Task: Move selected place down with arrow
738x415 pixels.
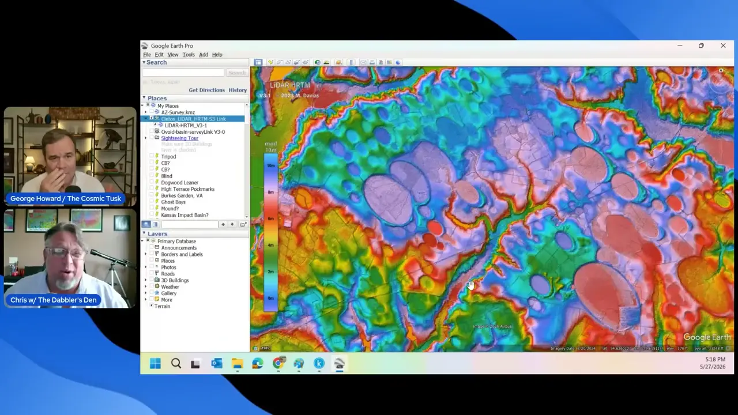Action: [x=232, y=224]
